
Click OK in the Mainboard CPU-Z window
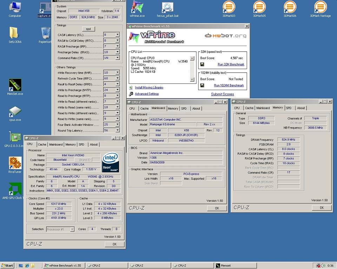click(217, 208)
